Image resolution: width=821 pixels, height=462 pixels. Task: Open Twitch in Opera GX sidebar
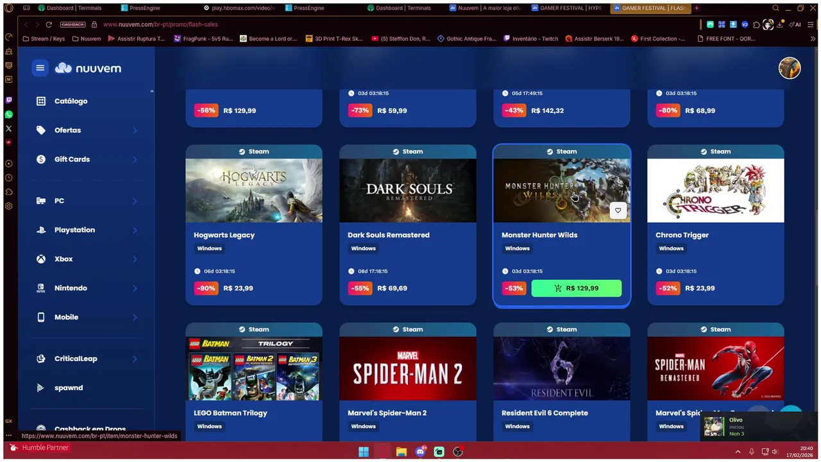tap(8, 100)
